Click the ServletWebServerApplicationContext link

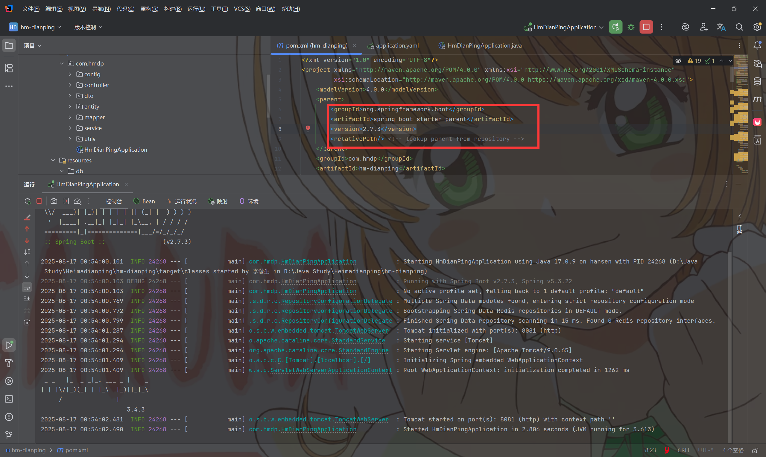click(332, 370)
